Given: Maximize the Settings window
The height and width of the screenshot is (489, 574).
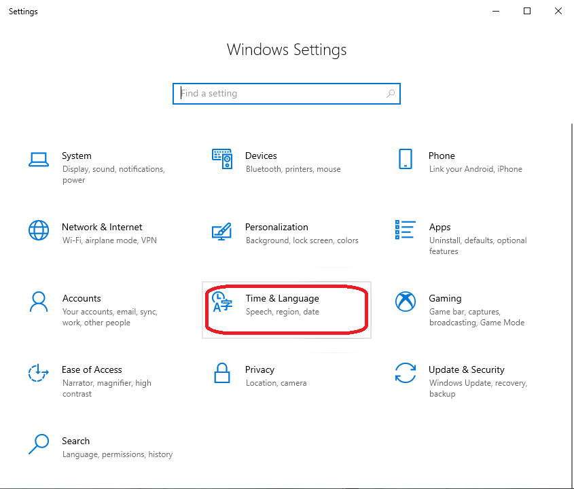Looking at the screenshot, I should point(527,11).
